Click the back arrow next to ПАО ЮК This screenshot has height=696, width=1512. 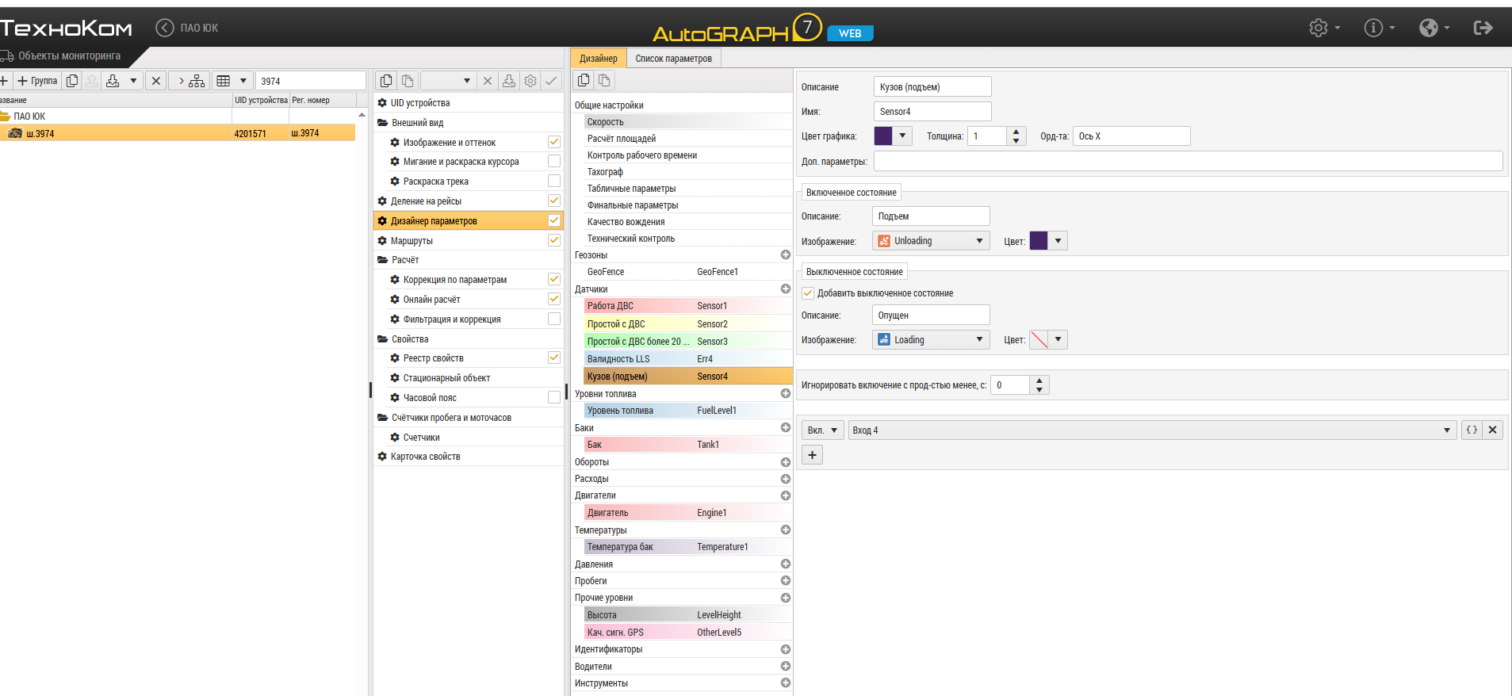click(x=164, y=28)
